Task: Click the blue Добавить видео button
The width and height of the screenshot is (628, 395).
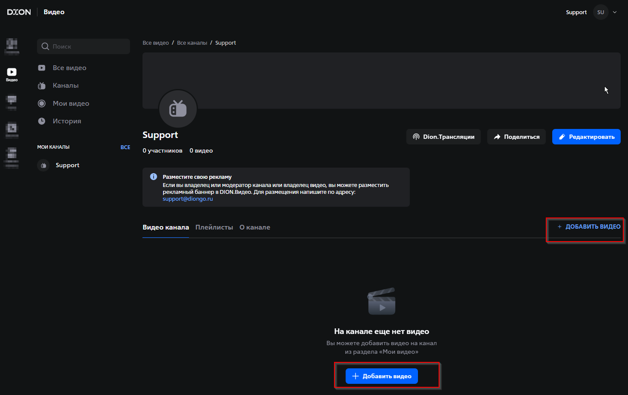Action: pos(381,376)
